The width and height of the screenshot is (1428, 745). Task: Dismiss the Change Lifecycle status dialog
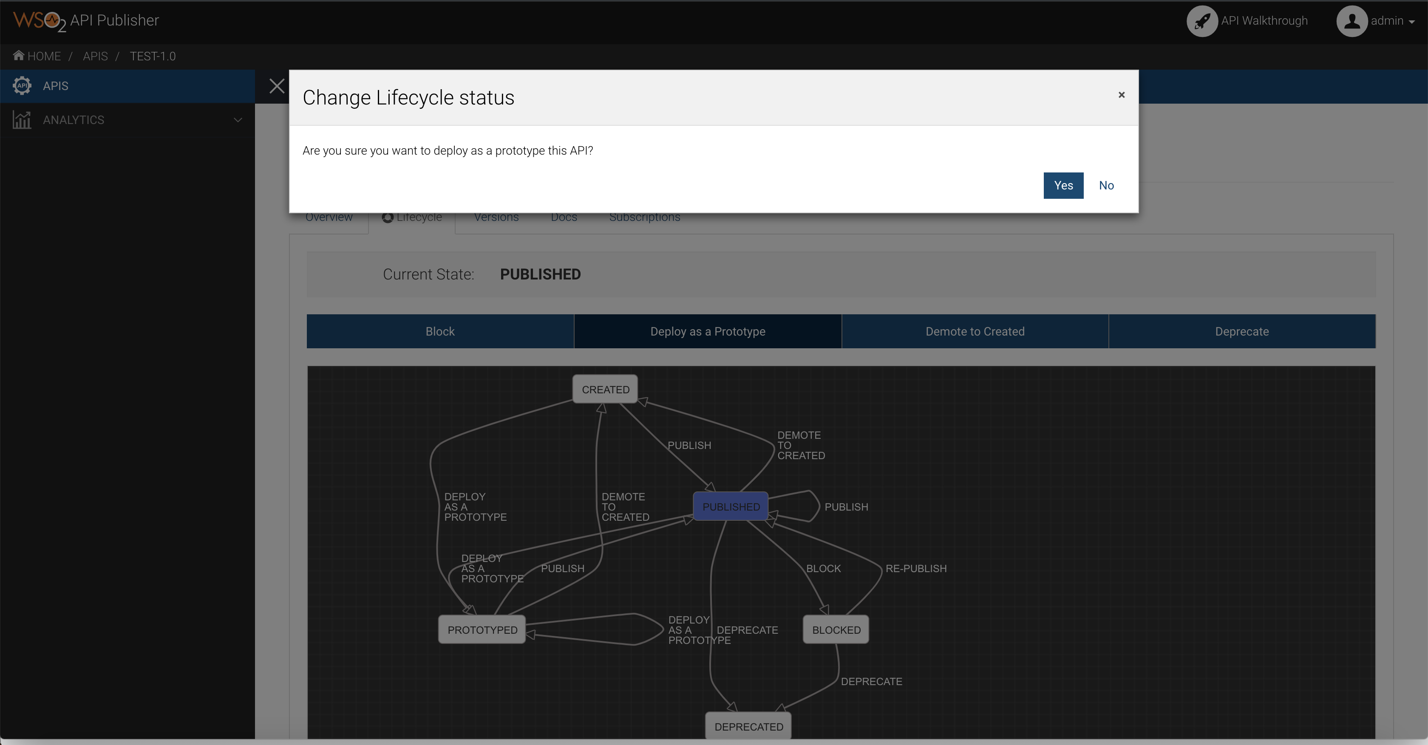click(x=1122, y=95)
